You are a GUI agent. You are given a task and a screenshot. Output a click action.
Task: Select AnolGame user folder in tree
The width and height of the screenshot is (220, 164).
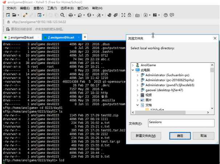(x=148, y=65)
